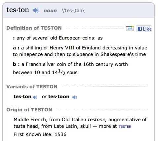Click sense b about French silver coin
Image resolution: width=158 pixels, height=141 pixels.
70,68
